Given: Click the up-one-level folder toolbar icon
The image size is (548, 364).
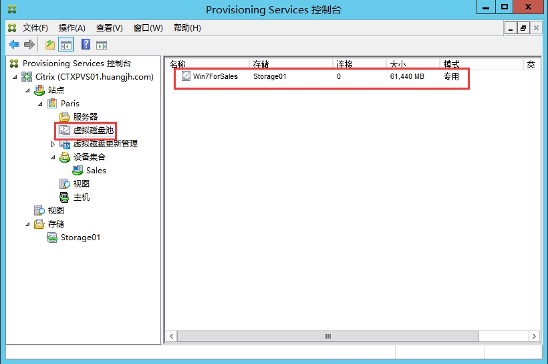Looking at the screenshot, I should pos(50,45).
